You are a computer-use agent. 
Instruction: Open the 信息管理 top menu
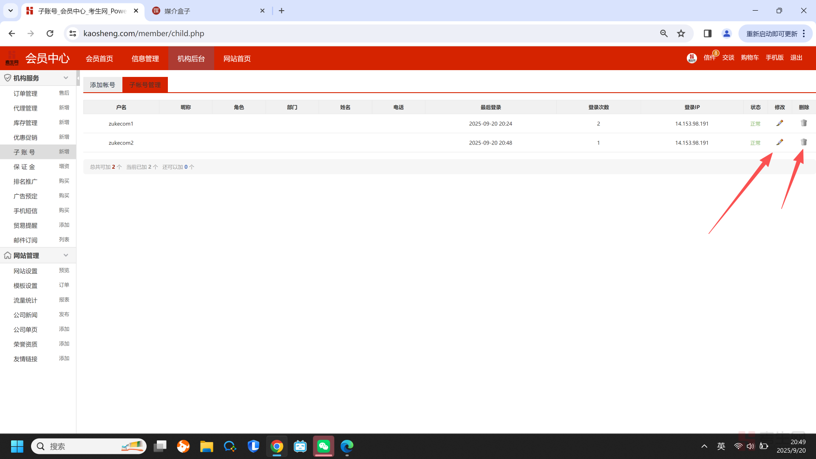pos(145,59)
